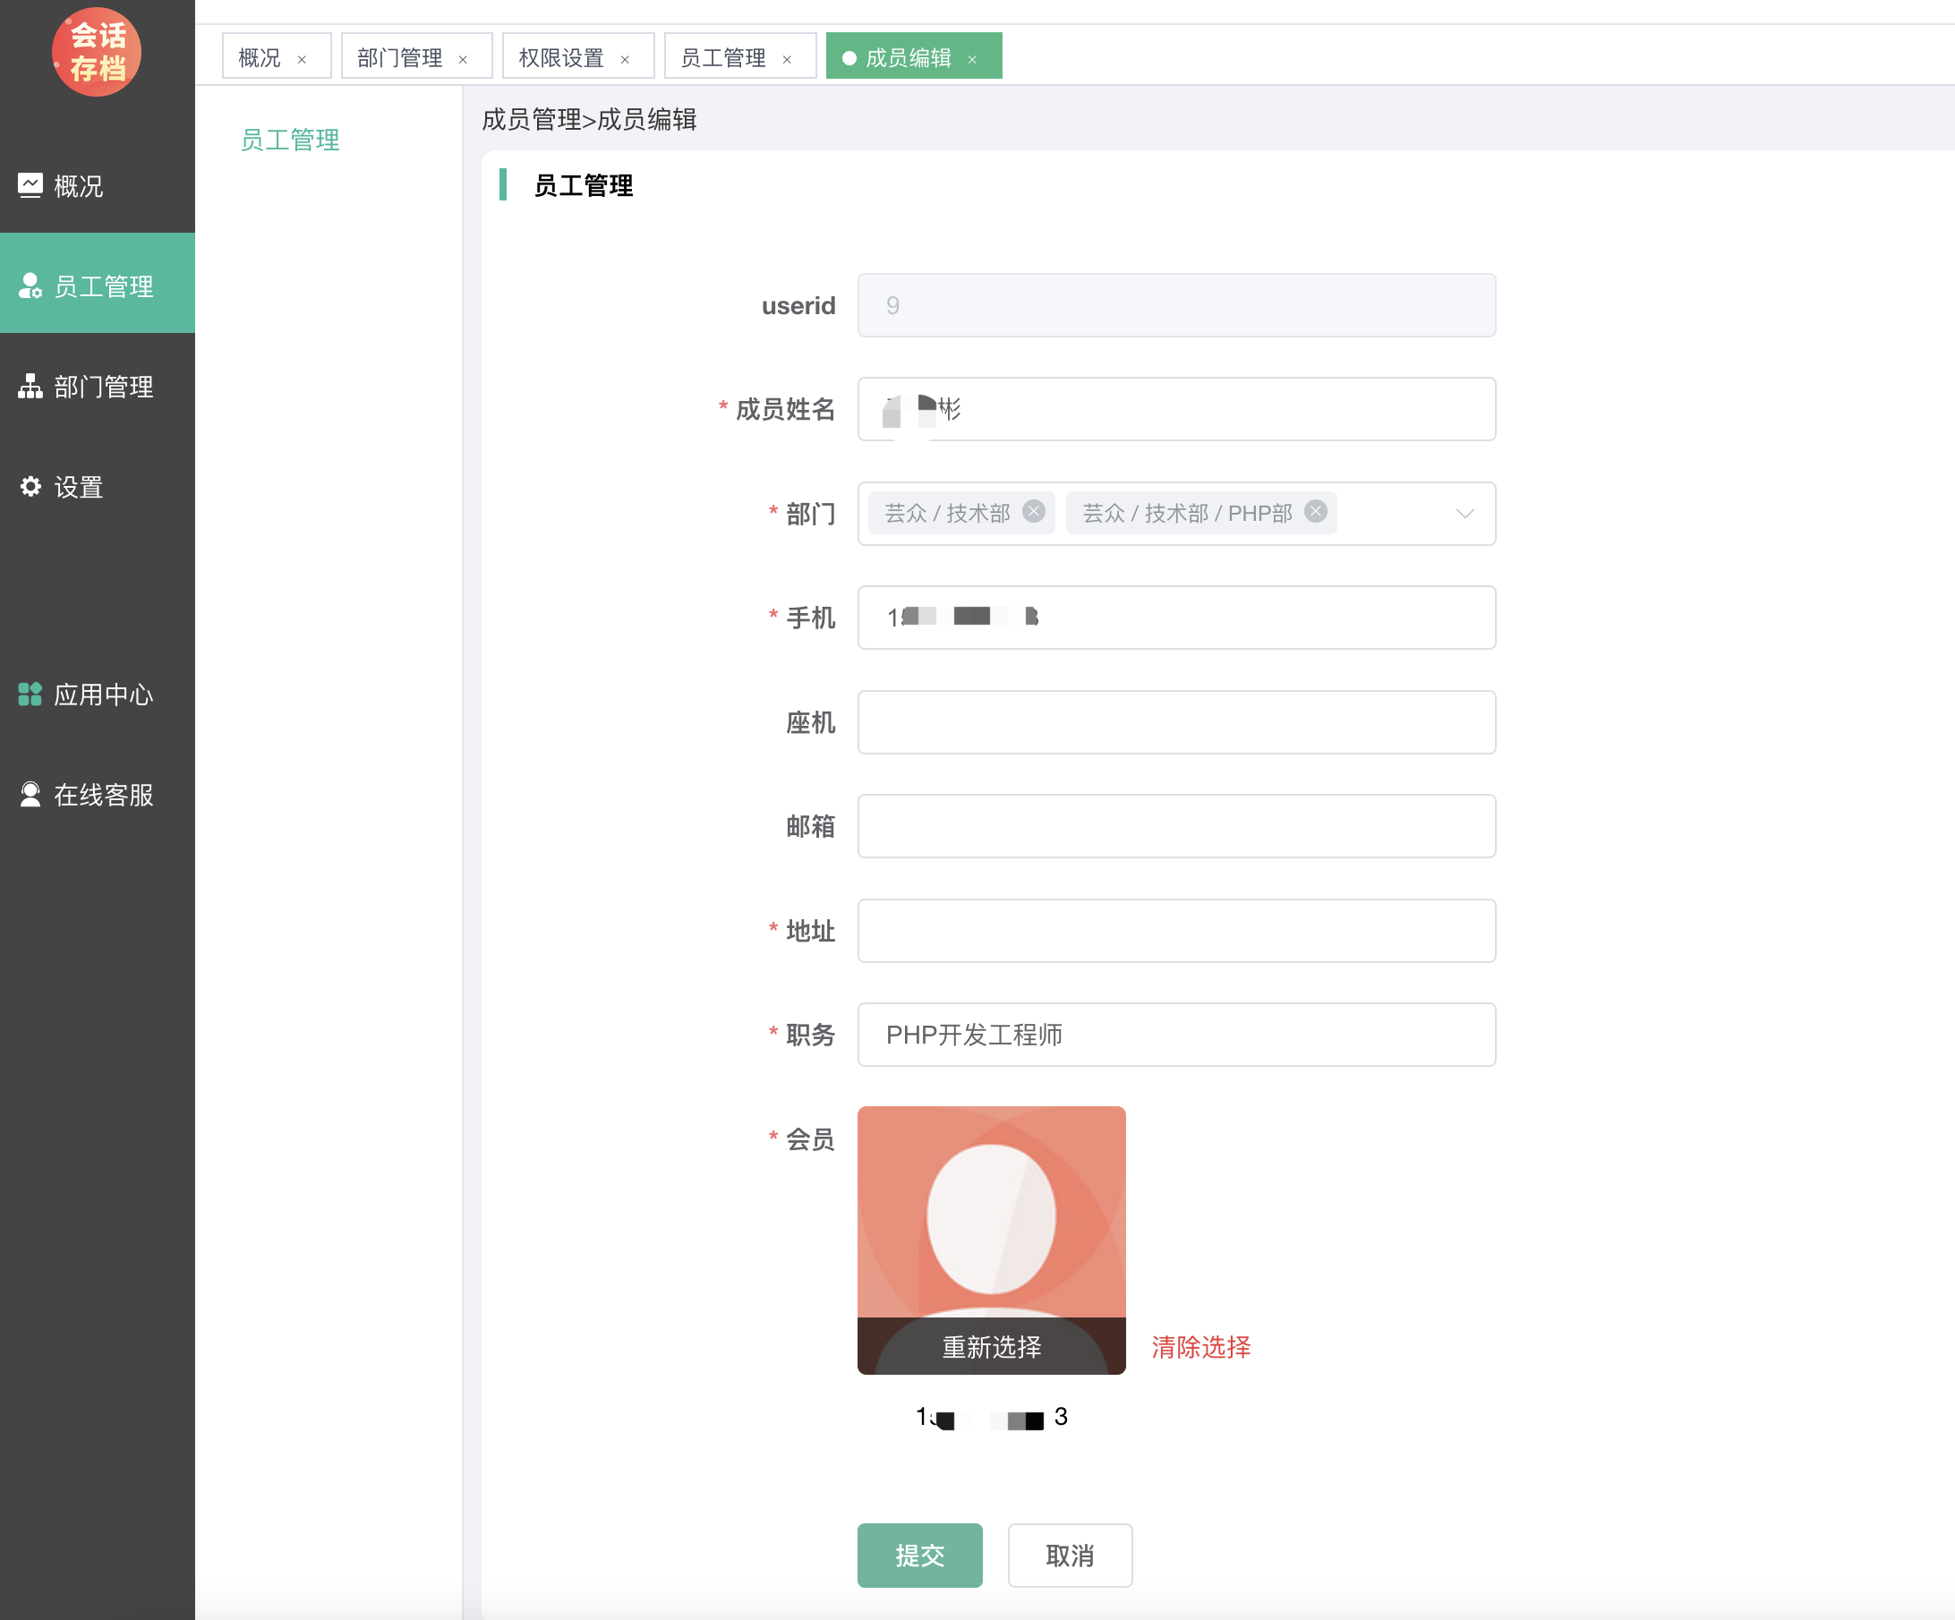Image resolution: width=1955 pixels, height=1620 pixels.
Task: Switch to the 部门管理 tab
Action: pyautogui.click(x=399, y=57)
